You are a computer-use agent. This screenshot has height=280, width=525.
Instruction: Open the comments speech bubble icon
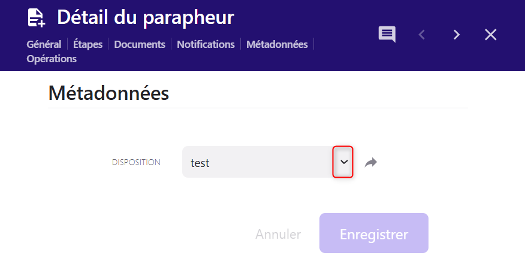(387, 34)
